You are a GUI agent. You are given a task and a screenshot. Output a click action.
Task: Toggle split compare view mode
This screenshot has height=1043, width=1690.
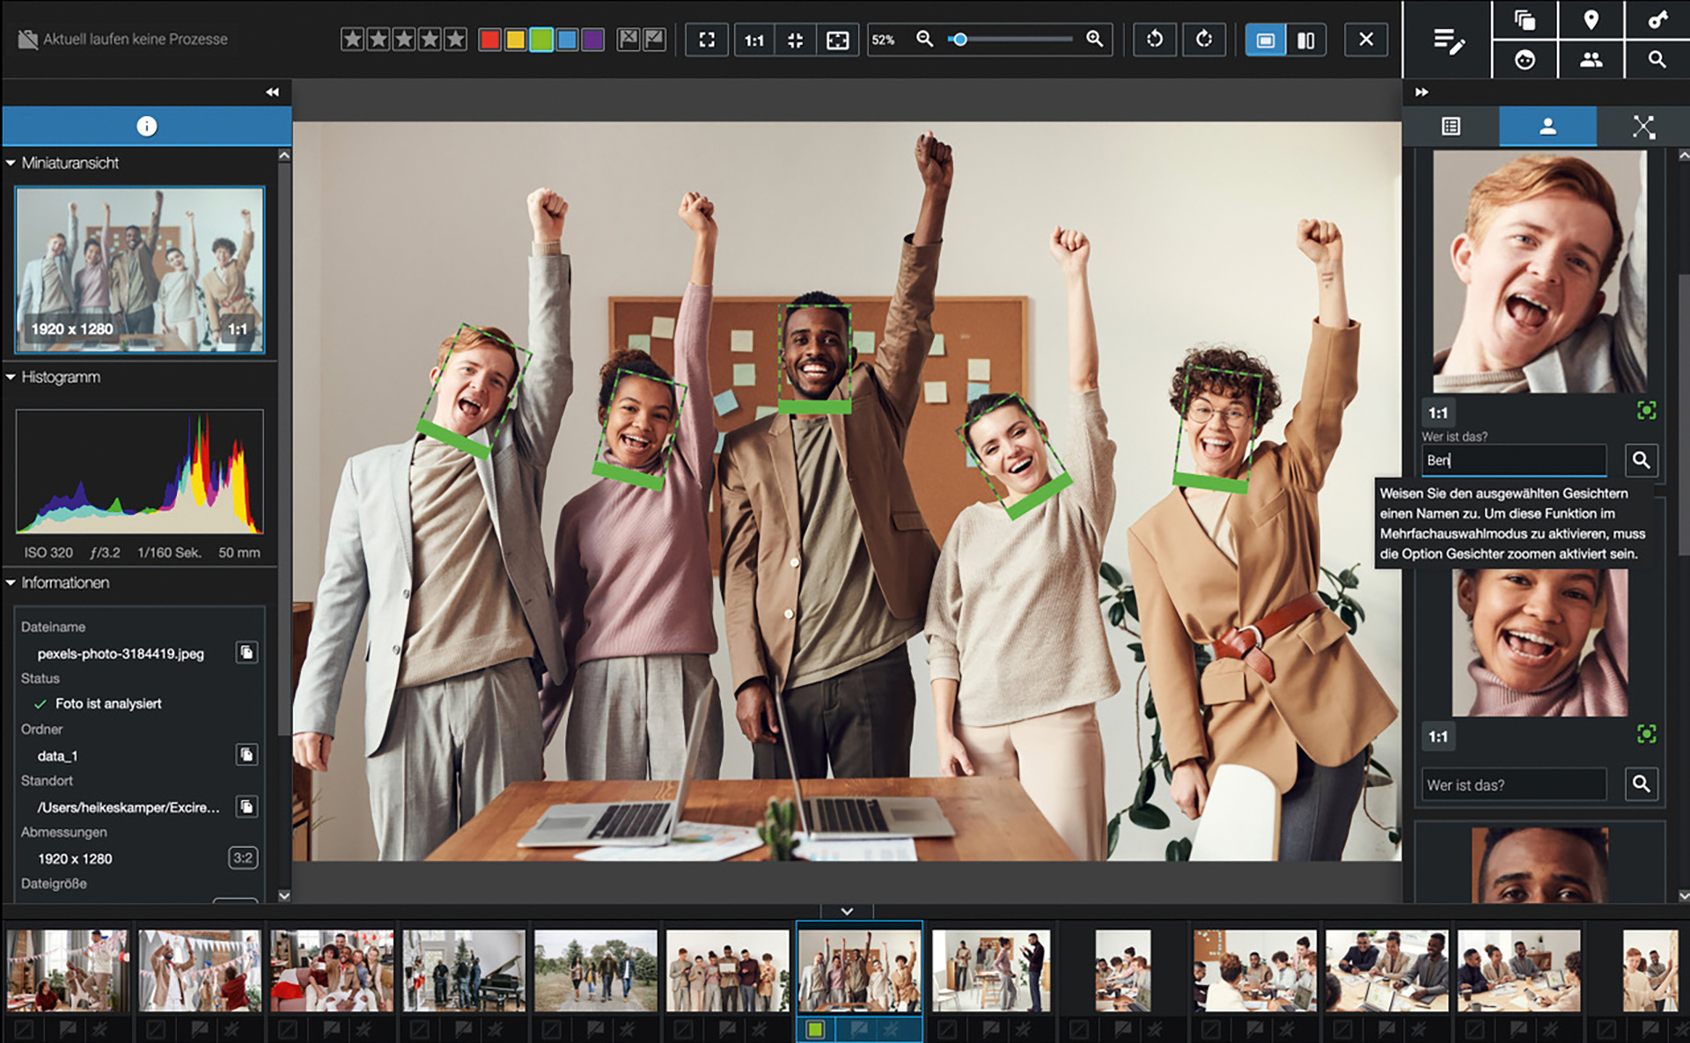pos(1305,40)
